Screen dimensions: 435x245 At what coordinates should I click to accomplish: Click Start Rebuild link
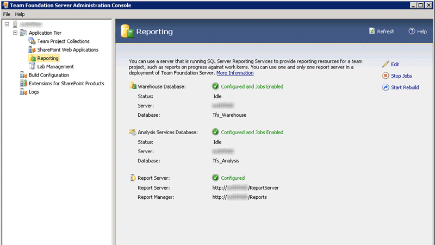pyautogui.click(x=405, y=87)
